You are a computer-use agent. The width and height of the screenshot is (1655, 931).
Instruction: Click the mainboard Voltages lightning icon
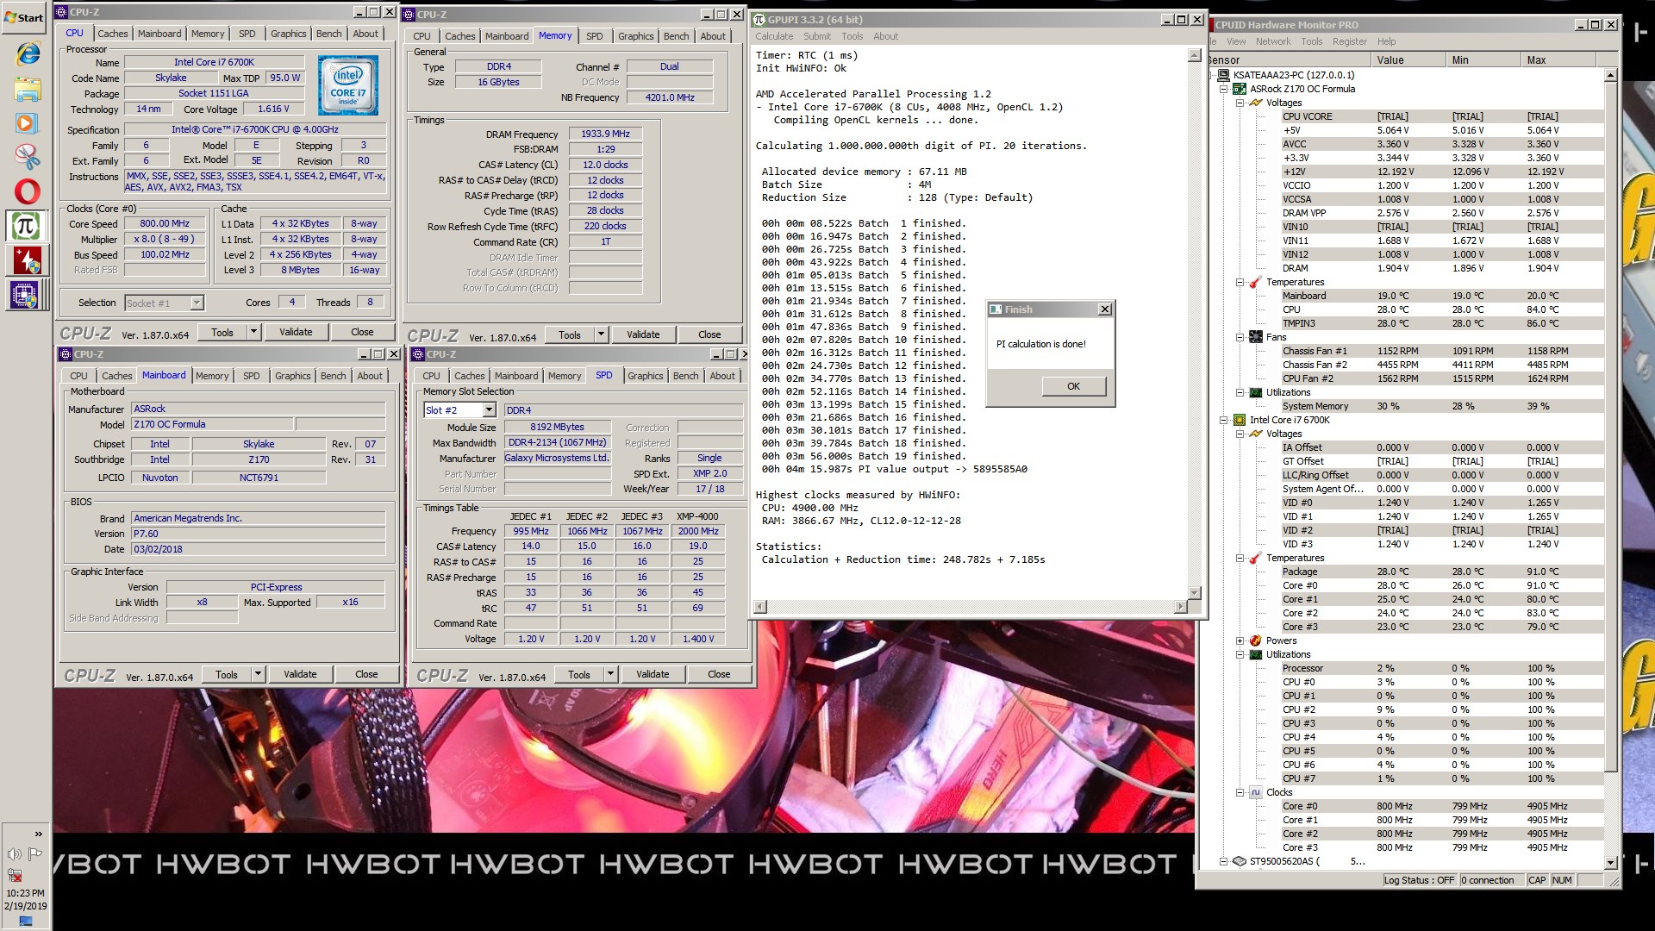tap(1256, 103)
